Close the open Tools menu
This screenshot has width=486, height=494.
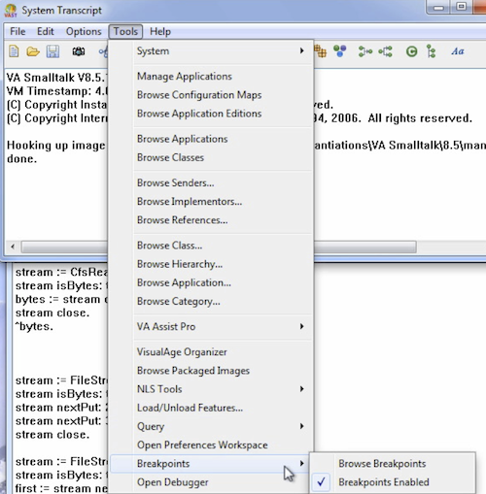(x=125, y=31)
